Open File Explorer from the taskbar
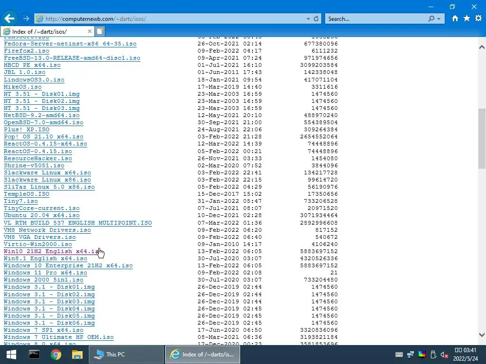The height and width of the screenshot is (364, 486). click(77, 355)
